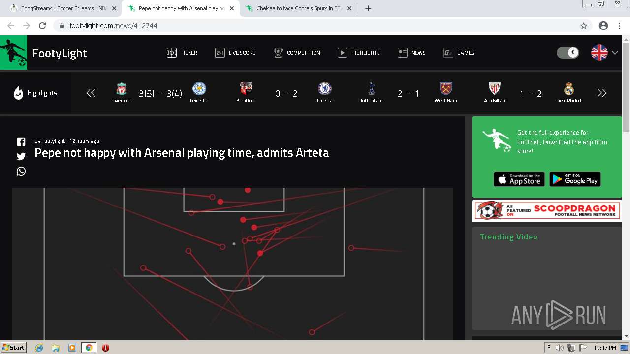The image size is (630, 354).
Task: Open a new browser tab
Action: (x=368, y=8)
